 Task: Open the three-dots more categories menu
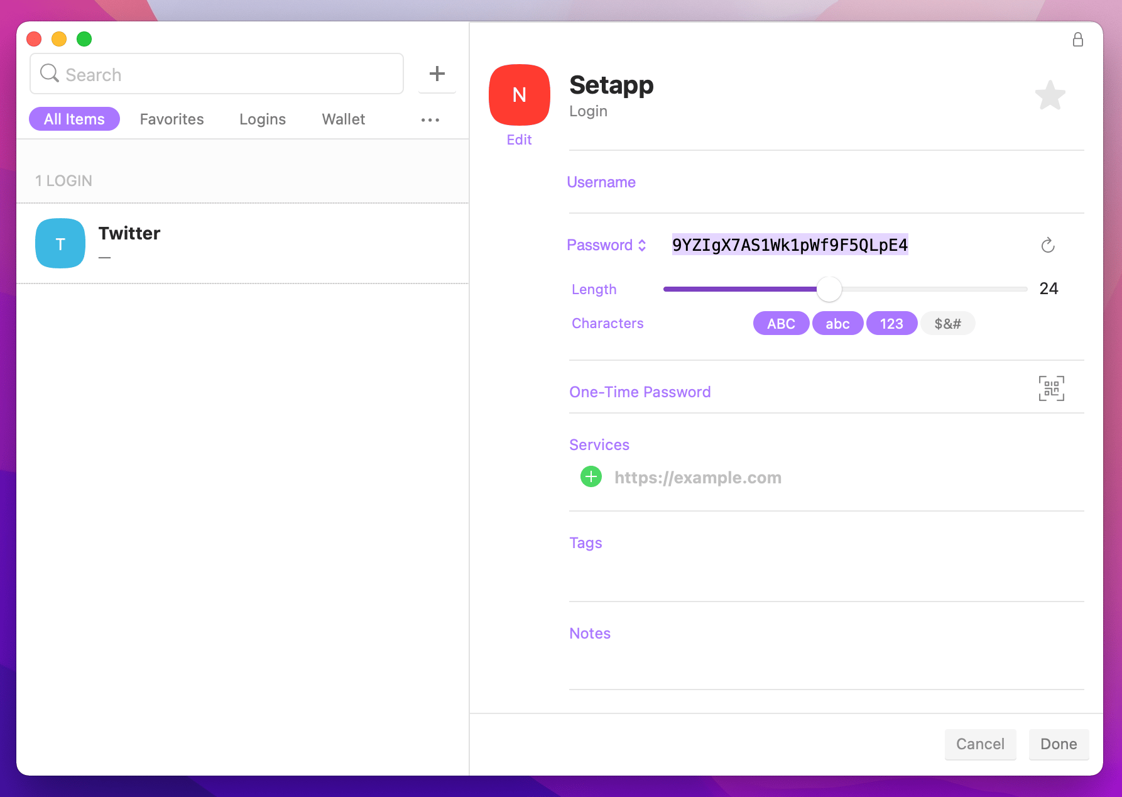pos(430,119)
